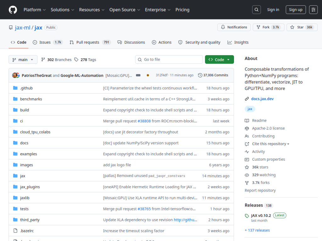Open the jax_plugins folder
This screenshot has width=322, height=241.
(x=30, y=187)
